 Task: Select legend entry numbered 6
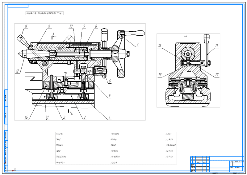tap(60, 163)
